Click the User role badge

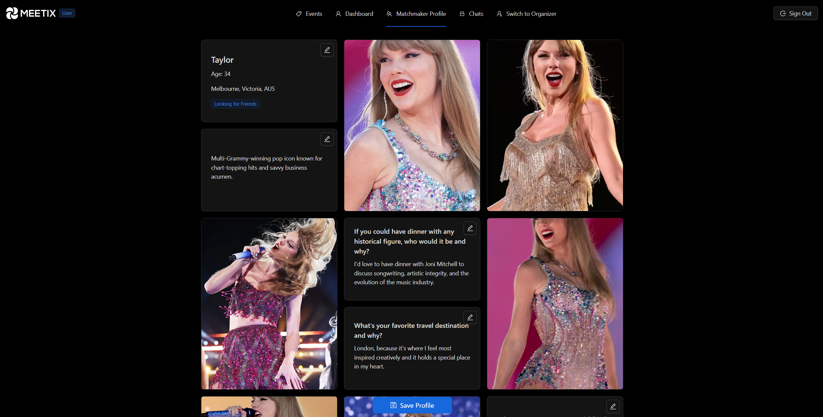pos(67,13)
